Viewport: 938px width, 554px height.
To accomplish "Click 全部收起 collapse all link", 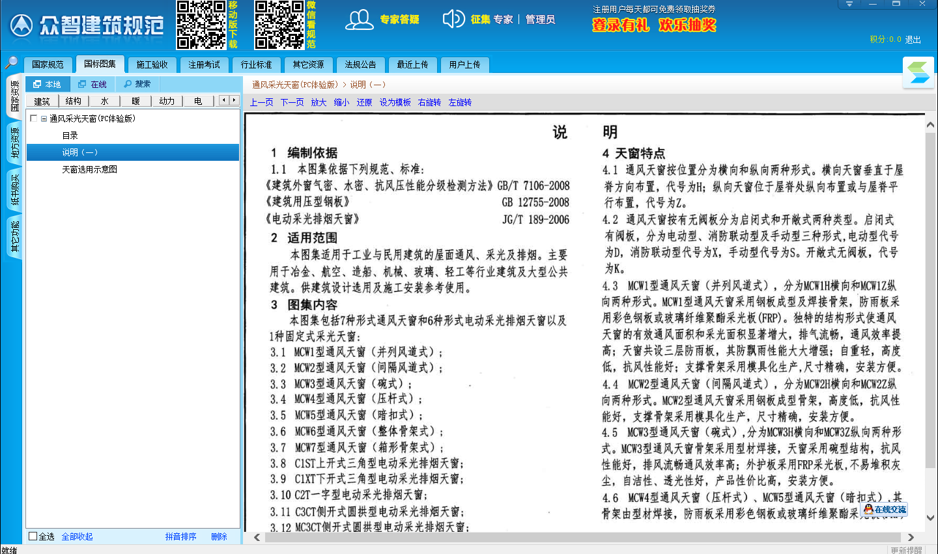I will coord(77,536).
